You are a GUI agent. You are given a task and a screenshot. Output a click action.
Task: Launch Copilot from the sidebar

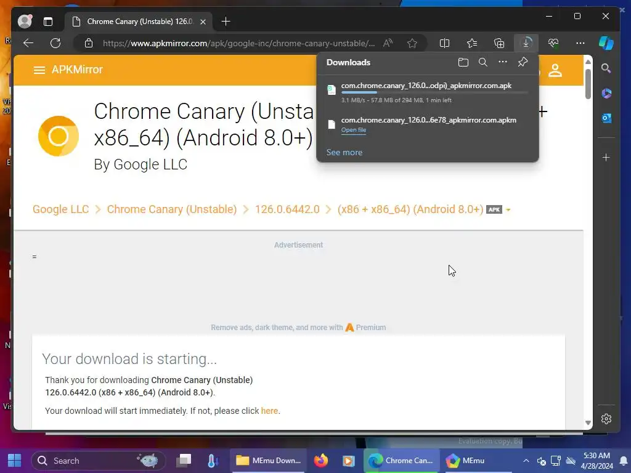pyautogui.click(x=606, y=43)
